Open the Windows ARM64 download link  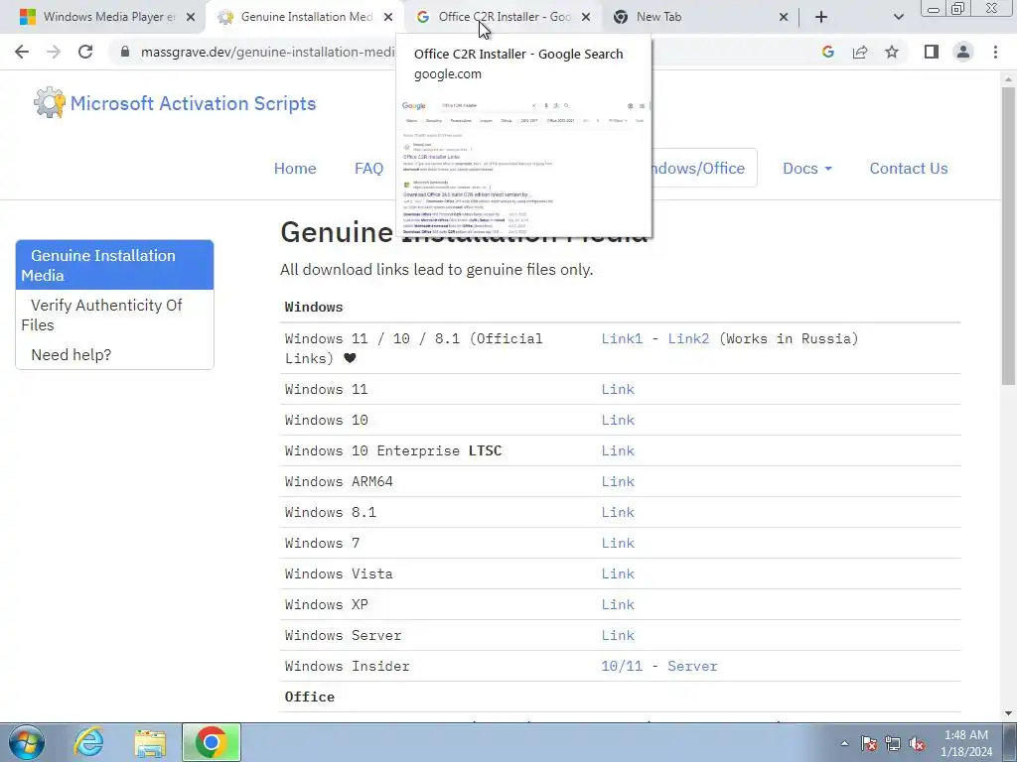(x=618, y=481)
